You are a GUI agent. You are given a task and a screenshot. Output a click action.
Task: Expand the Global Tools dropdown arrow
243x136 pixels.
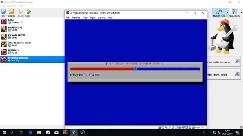click(242, 13)
